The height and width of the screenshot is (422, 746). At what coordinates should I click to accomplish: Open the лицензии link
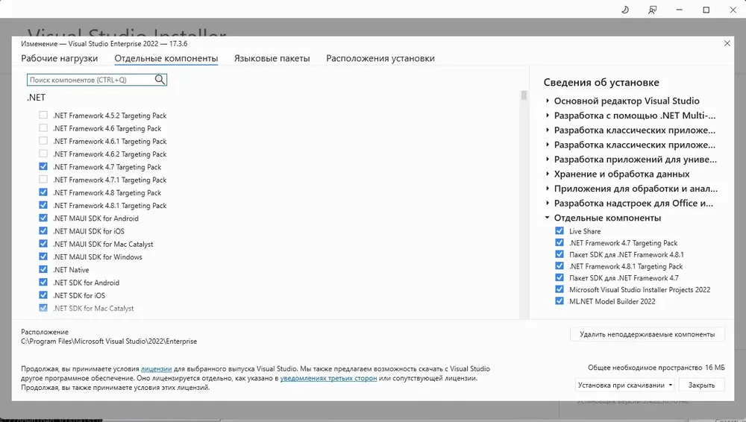click(x=156, y=369)
